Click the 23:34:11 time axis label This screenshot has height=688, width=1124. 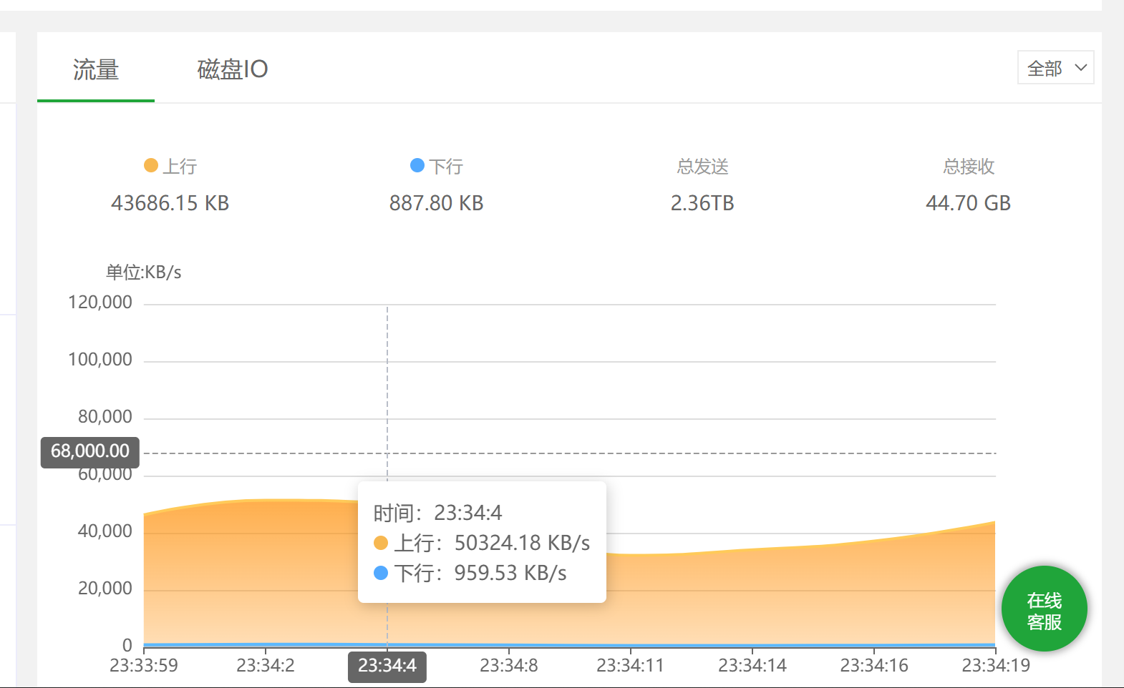click(x=631, y=666)
